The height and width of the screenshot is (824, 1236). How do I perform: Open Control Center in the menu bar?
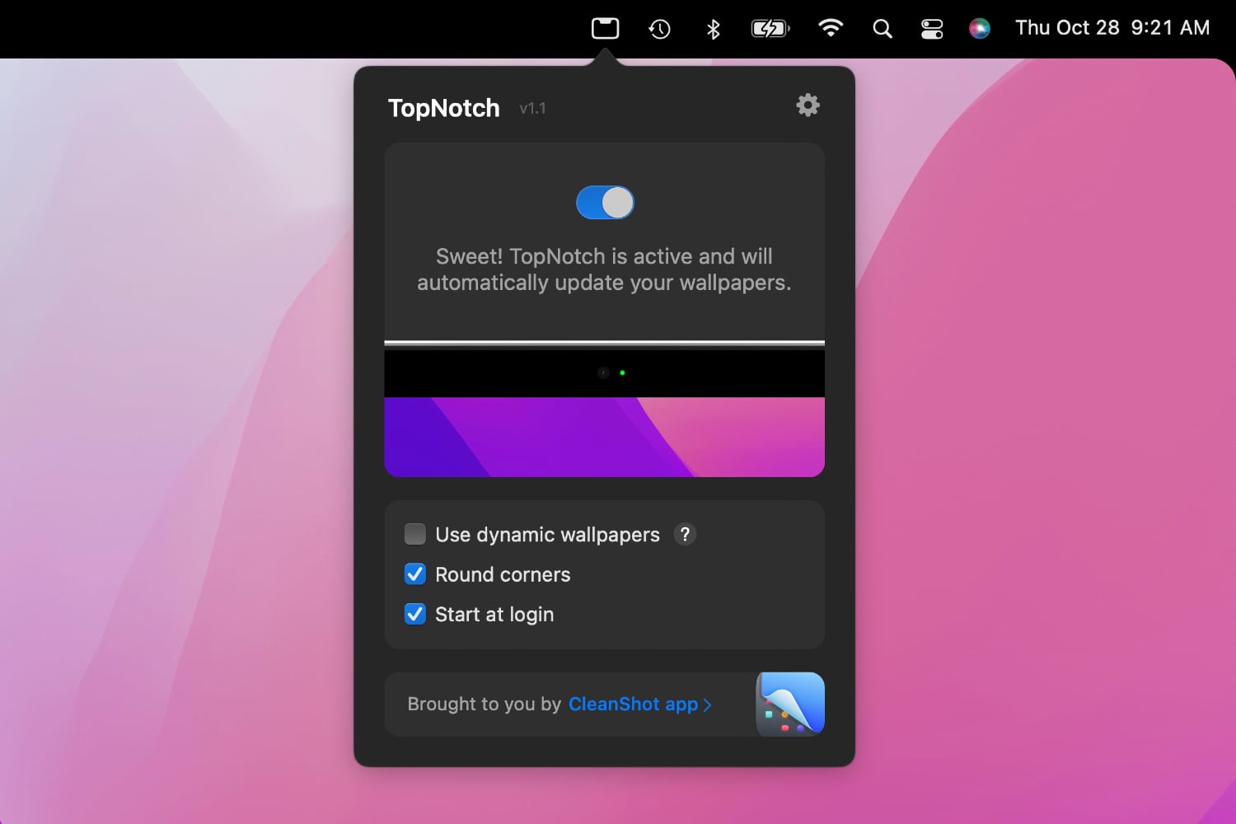[931, 27]
